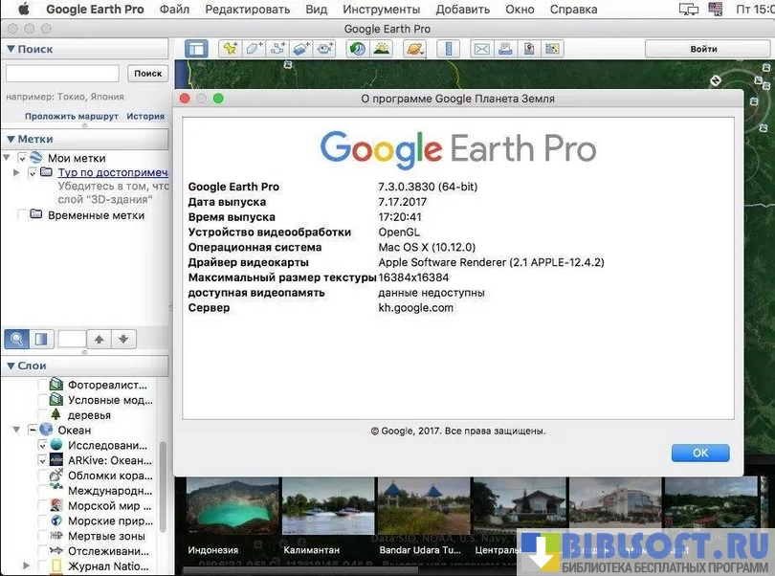This screenshot has height=576, width=775.
Task: Collapse the Поиск panel header triangle
Action: (x=11, y=49)
